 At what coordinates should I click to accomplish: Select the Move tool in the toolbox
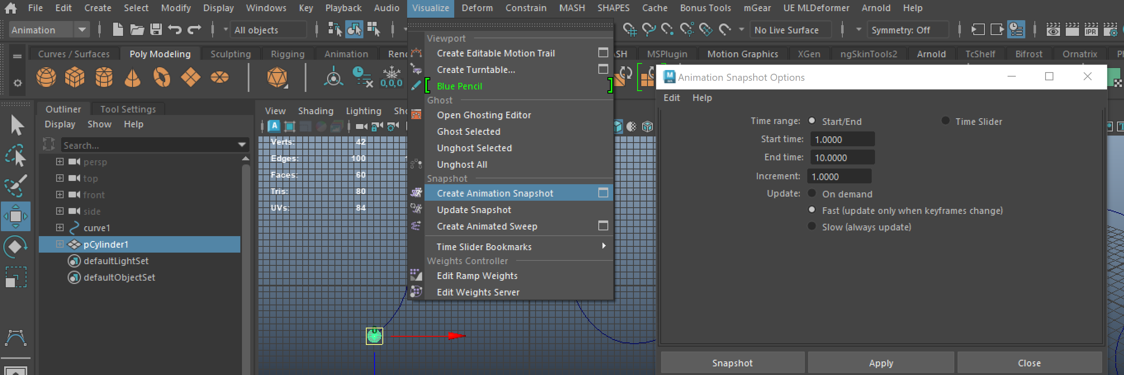[x=17, y=216]
